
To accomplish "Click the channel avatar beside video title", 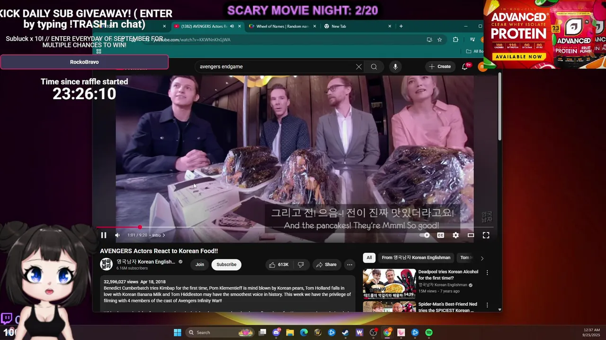I will [x=106, y=264].
